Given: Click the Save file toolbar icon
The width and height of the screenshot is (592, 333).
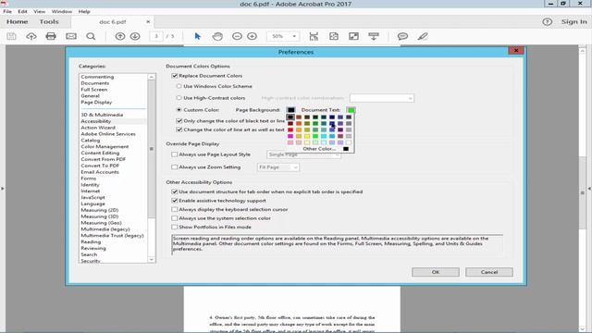Looking at the screenshot, I should (11, 36).
